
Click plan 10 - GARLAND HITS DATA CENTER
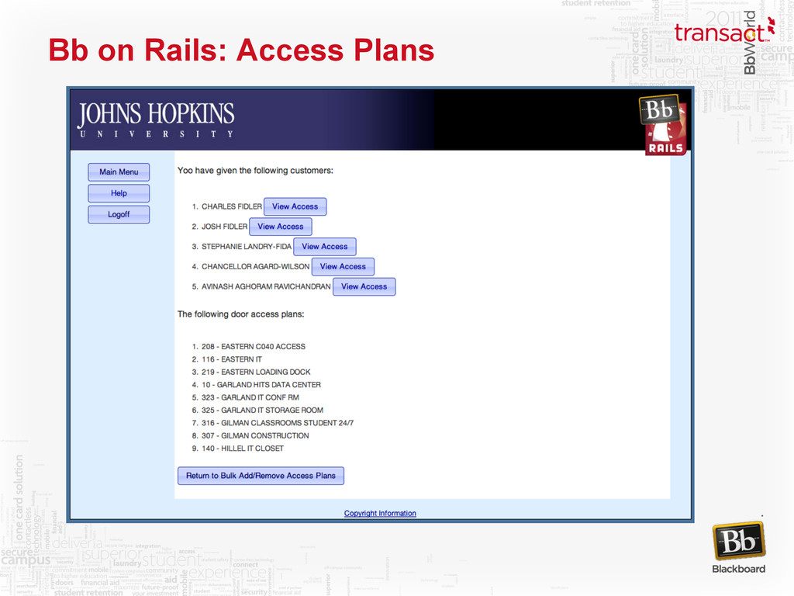tap(261, 385)
